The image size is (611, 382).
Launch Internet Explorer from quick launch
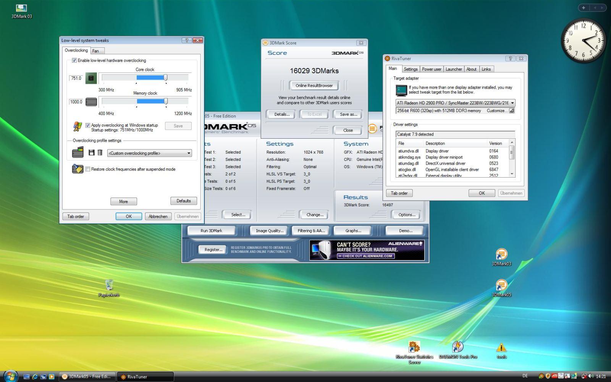[x=35, y=377]
